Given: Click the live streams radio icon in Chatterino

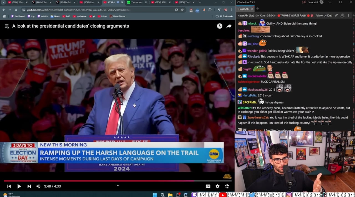Looking at the screenshot, I should coord(304,2).
